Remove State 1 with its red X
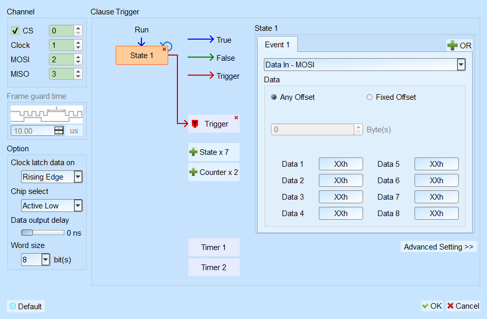Viewport: 487px width, 319px height. tap(164, 49)
